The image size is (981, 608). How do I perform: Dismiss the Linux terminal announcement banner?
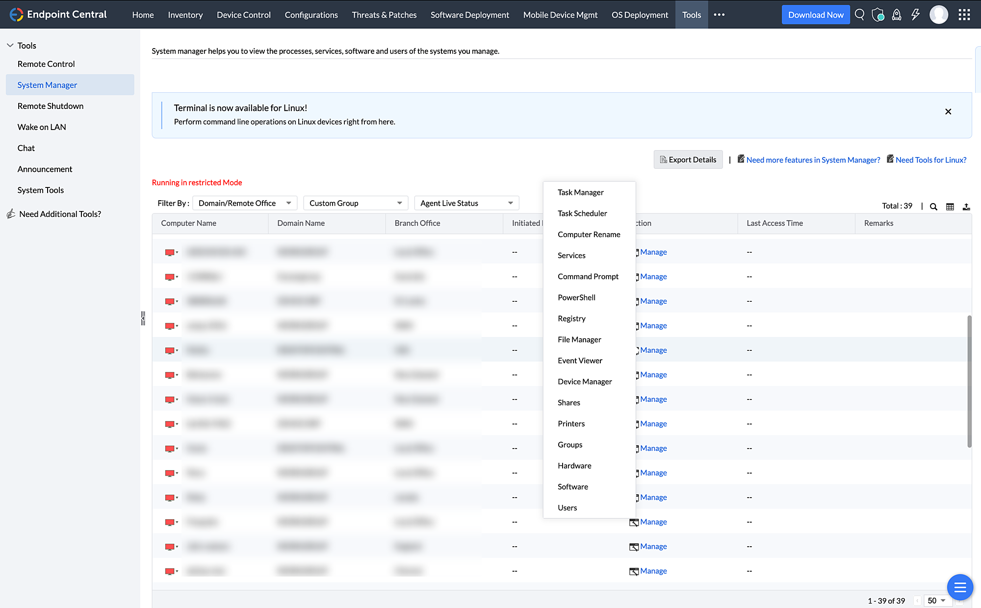tap(948, 111)
